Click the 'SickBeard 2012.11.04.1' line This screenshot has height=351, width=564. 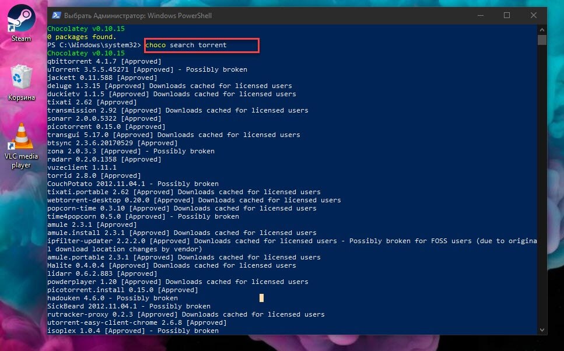pyautogui.click(x=129, y=306)
